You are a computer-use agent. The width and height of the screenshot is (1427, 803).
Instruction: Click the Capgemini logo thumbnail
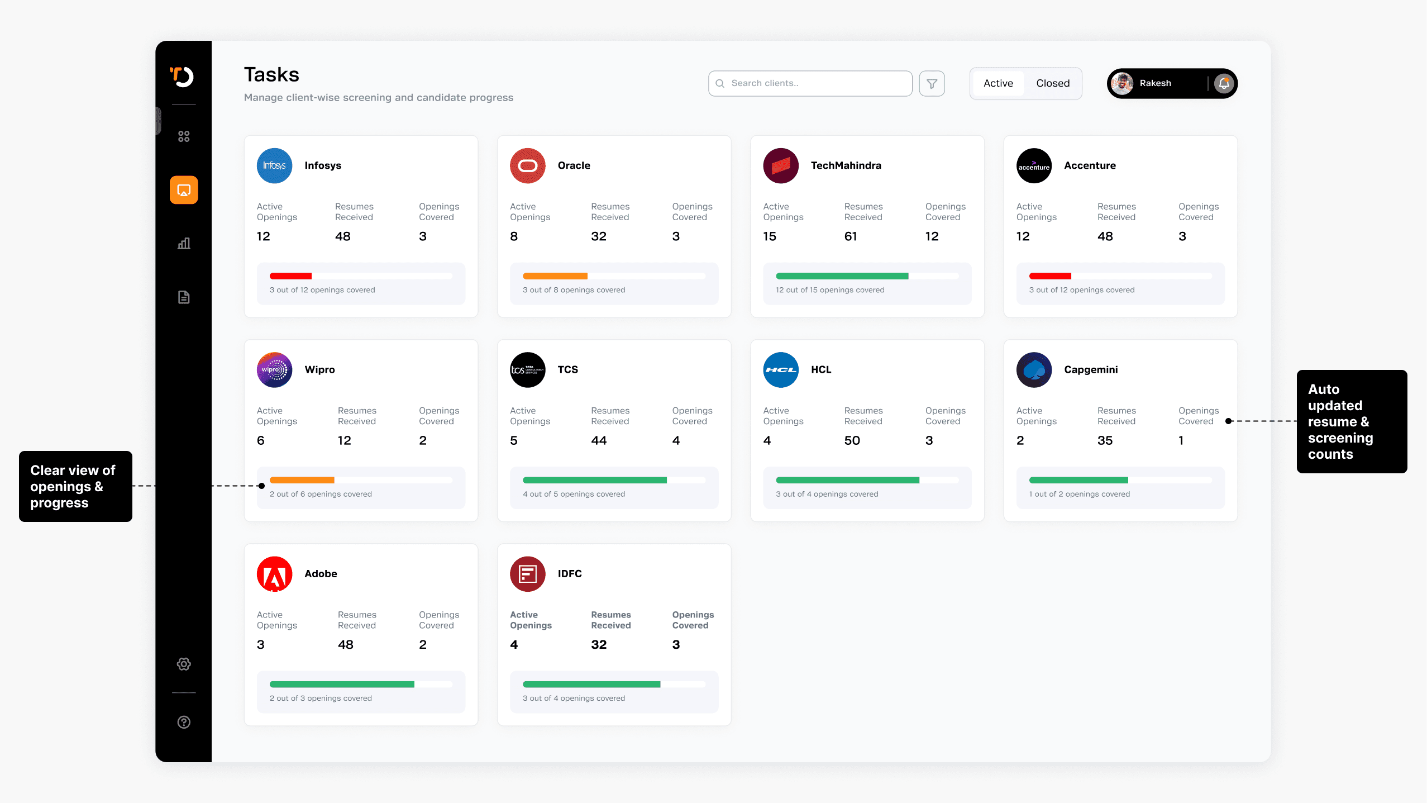(x=1034, y=370)
